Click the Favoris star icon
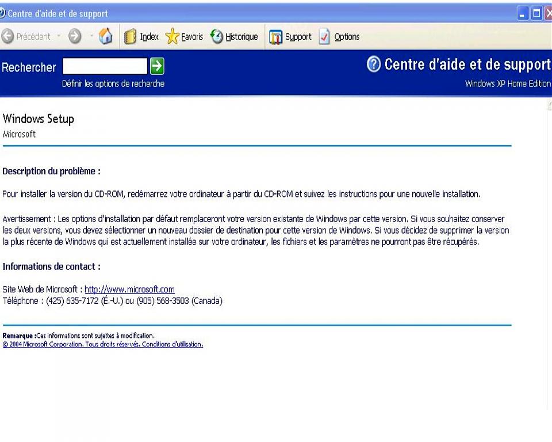Screen dimensions: 552x442 coord(172,36)
